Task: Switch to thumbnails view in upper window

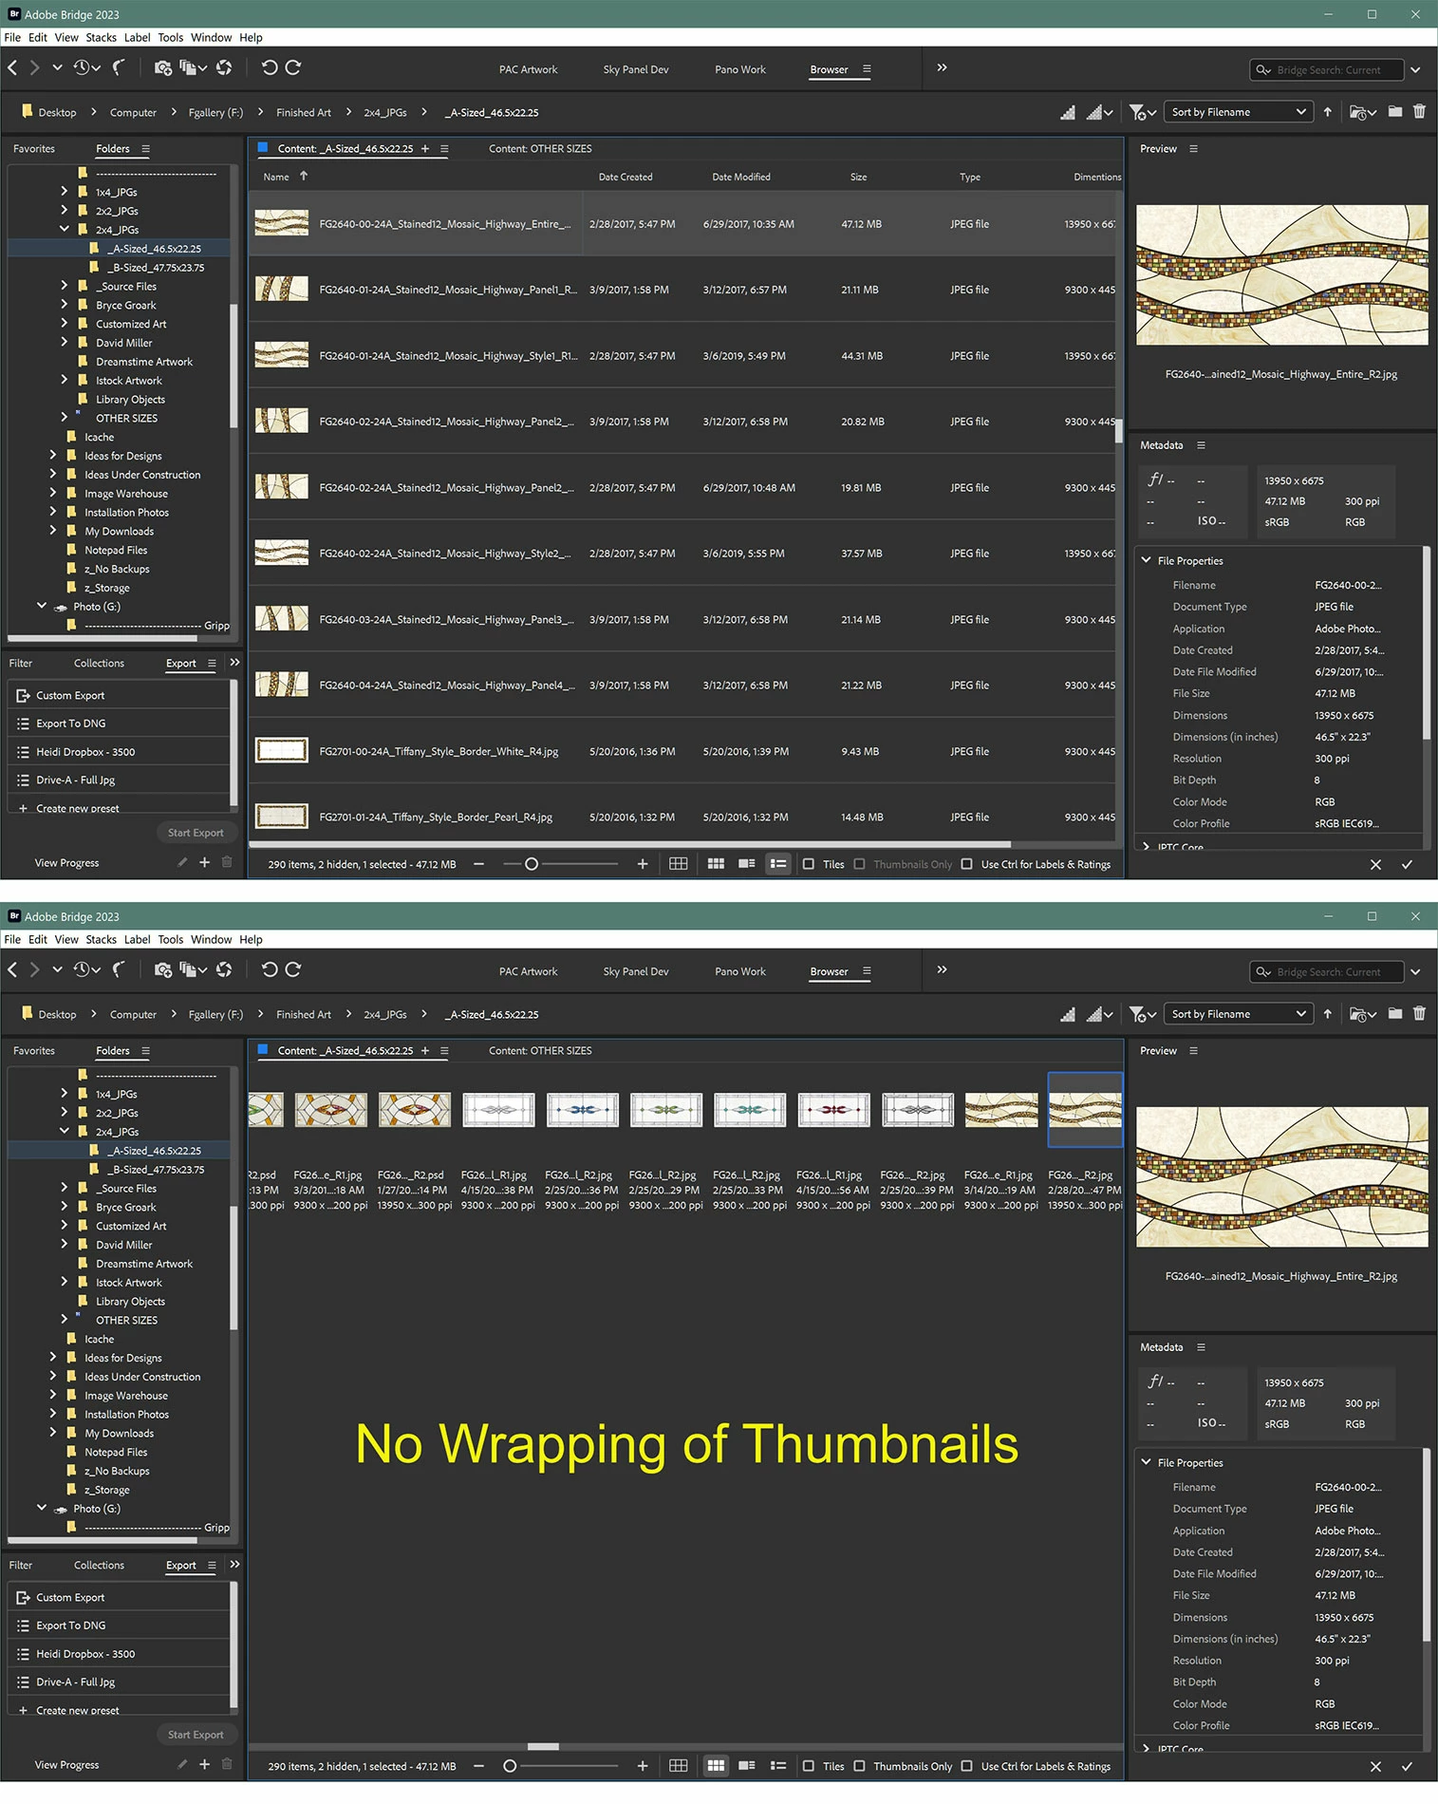Action: point(716,864)
